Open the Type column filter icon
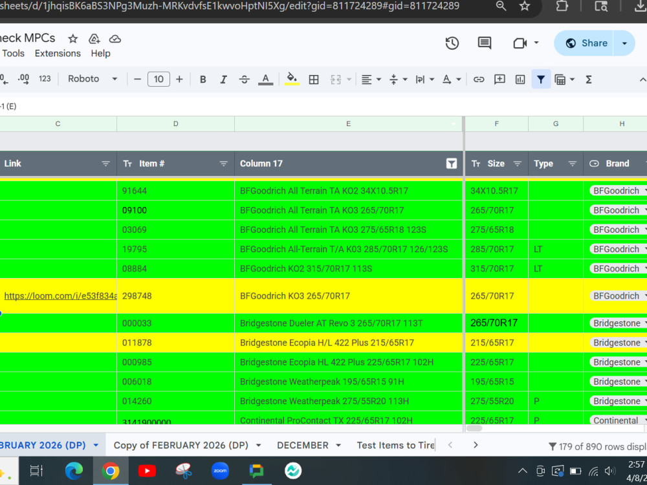This screenshot has width=647, height=485. click(x=573, y=164)
